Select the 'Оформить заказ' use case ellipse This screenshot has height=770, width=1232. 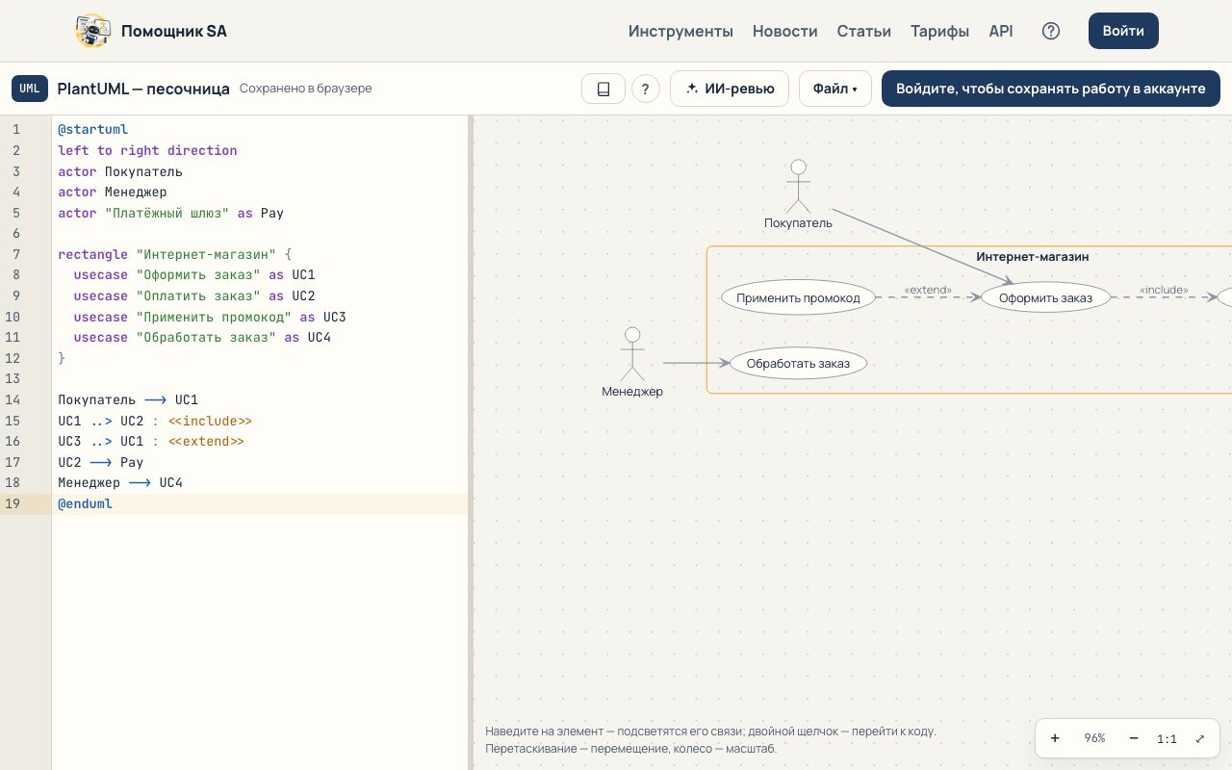pos(1045,297)
